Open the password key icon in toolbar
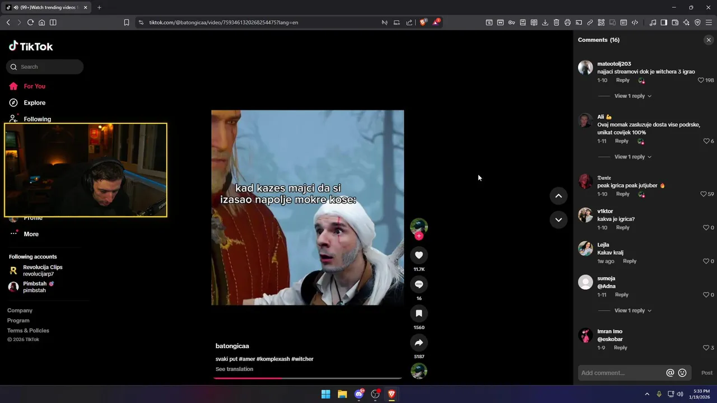 pyautogui.click(x=511, y=22)
